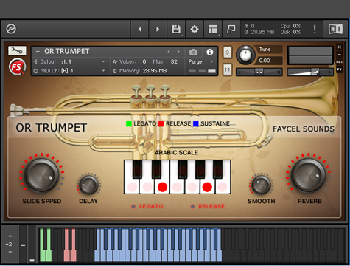Mute the instrument with M button
350x266 pixels.
pyautogui.click(x=228, y=69)
